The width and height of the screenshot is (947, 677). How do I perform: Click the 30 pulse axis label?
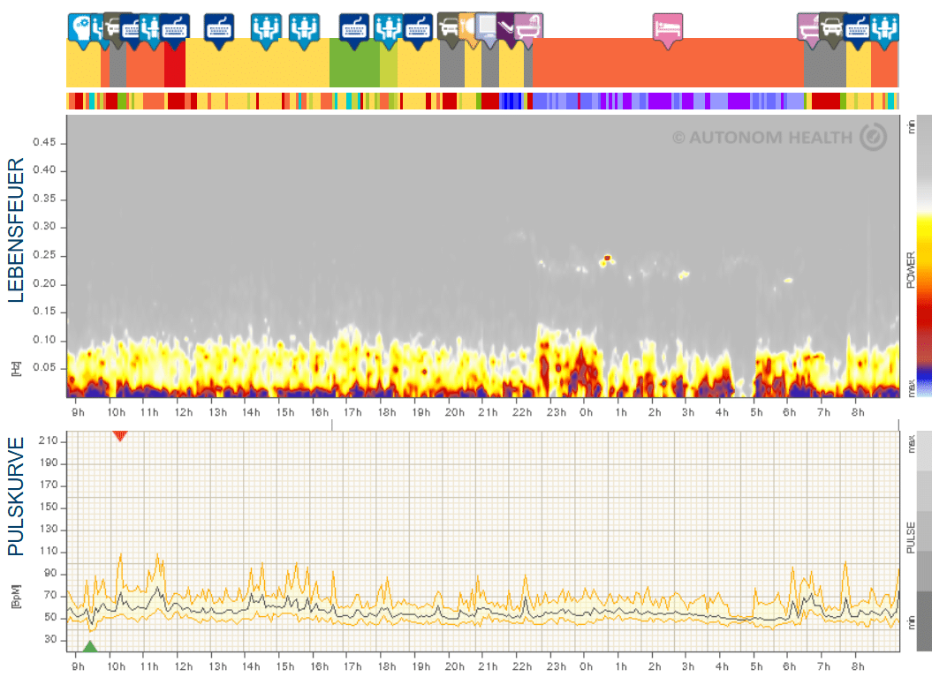50,639
